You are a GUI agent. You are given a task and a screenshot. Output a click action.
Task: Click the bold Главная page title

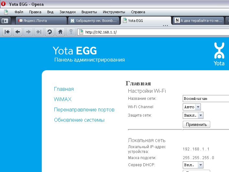138,83
